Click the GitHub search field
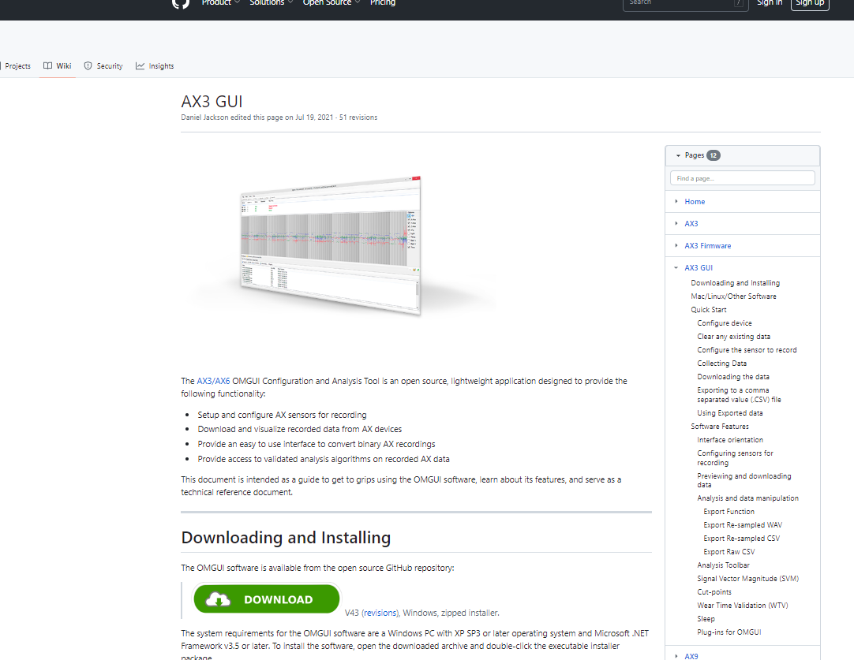This screenshot has height=660, width=854. pos(684,3)
